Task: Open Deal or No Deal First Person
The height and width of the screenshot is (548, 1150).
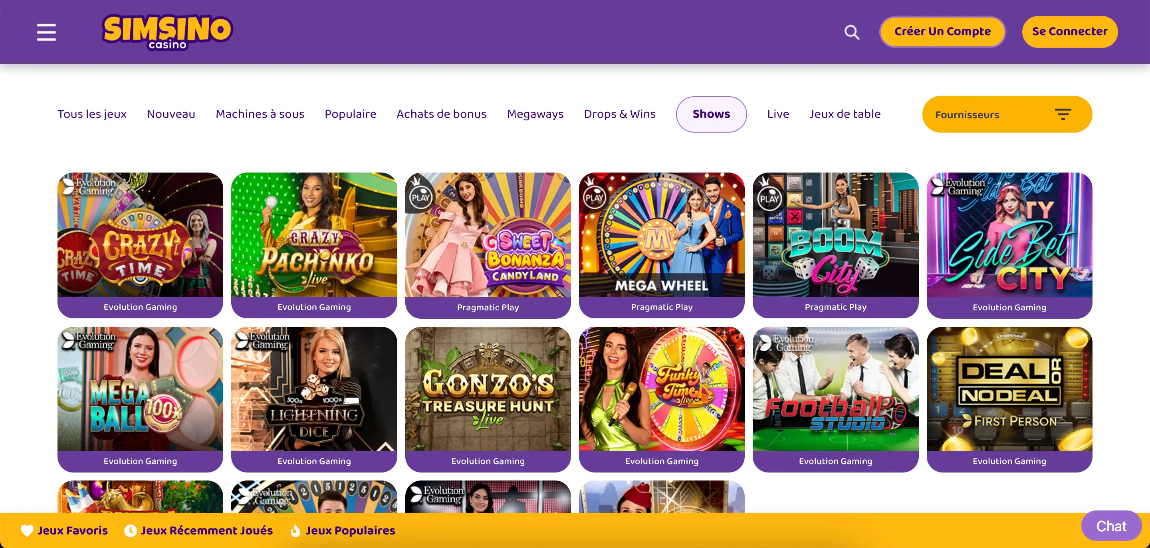Action: pyautogui.click(x=1009, y=389)
